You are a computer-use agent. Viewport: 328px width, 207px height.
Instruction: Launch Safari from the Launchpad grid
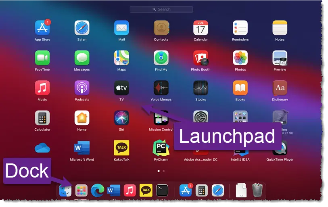click(x=82, y=28)
